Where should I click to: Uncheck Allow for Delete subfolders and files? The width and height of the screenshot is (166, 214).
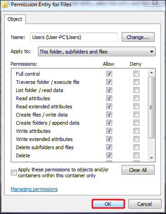[109, 147]
